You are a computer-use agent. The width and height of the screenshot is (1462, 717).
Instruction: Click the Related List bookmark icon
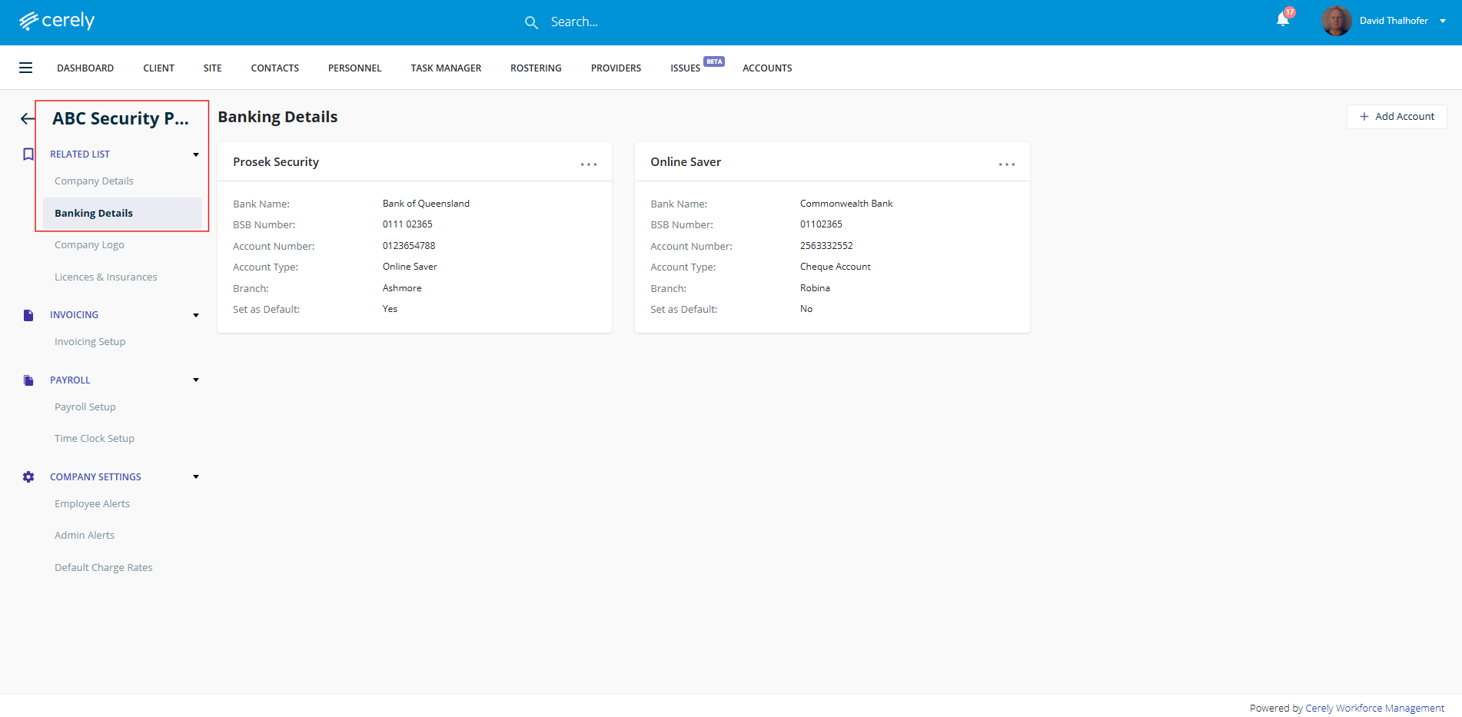click(x=28, y=154)
